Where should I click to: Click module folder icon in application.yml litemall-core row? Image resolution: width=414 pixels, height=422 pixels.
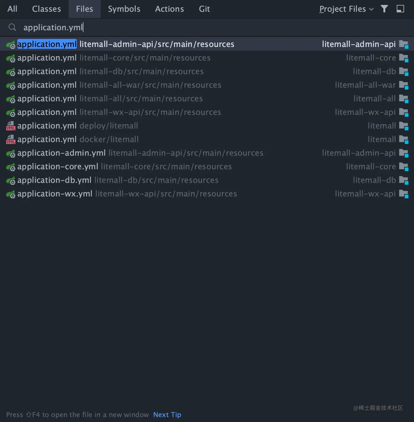pyautogui.click(x=404, y=58)
